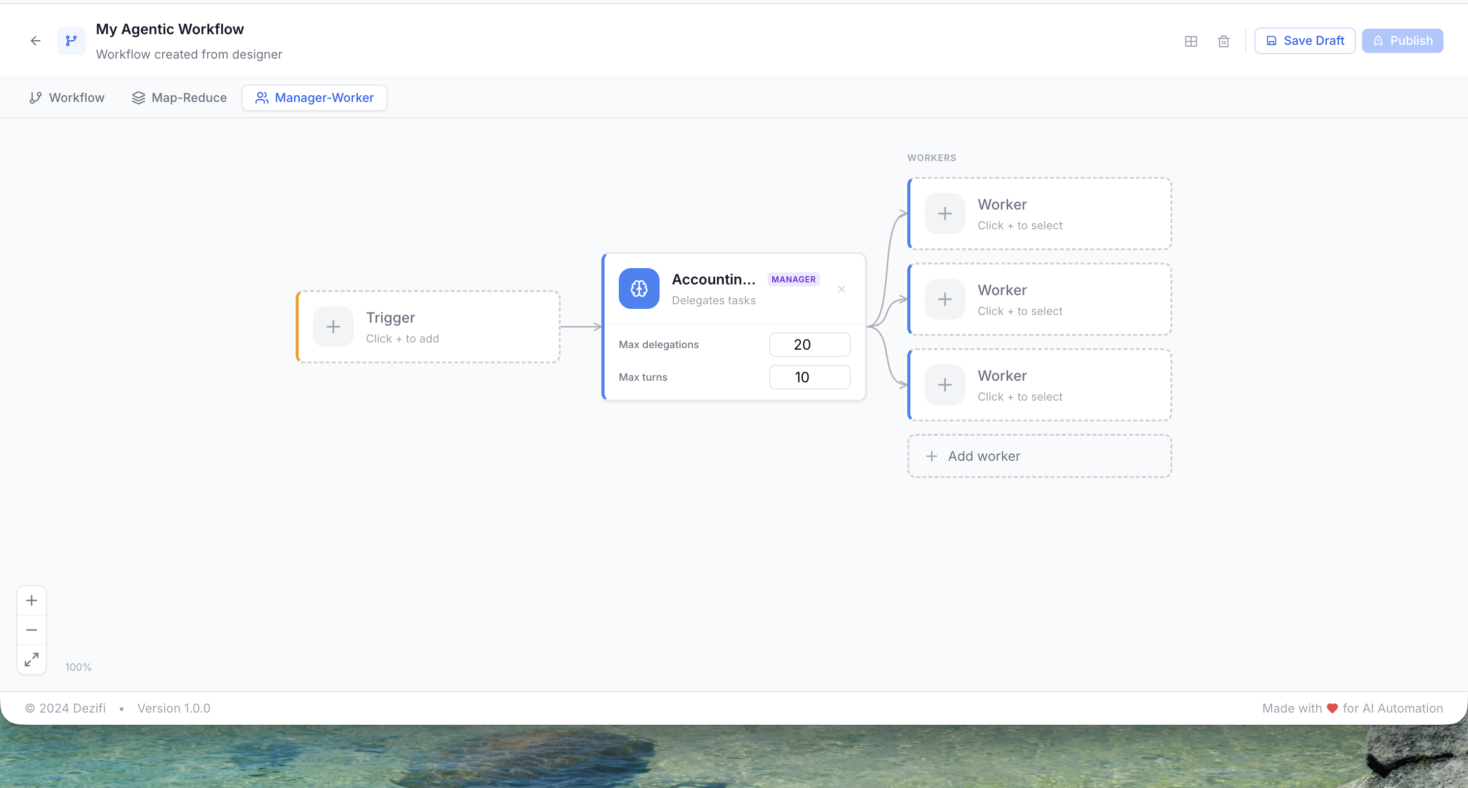1468x788 pixels.
Task: Delete workflow with the trash icon
Action: (1223, 41)
